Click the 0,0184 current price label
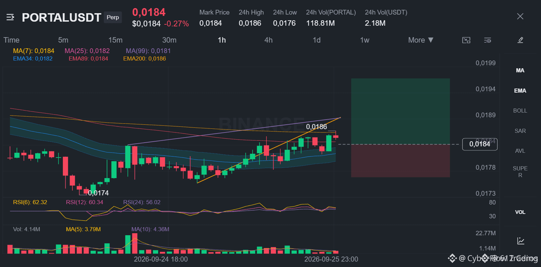 tap(479, 144)
